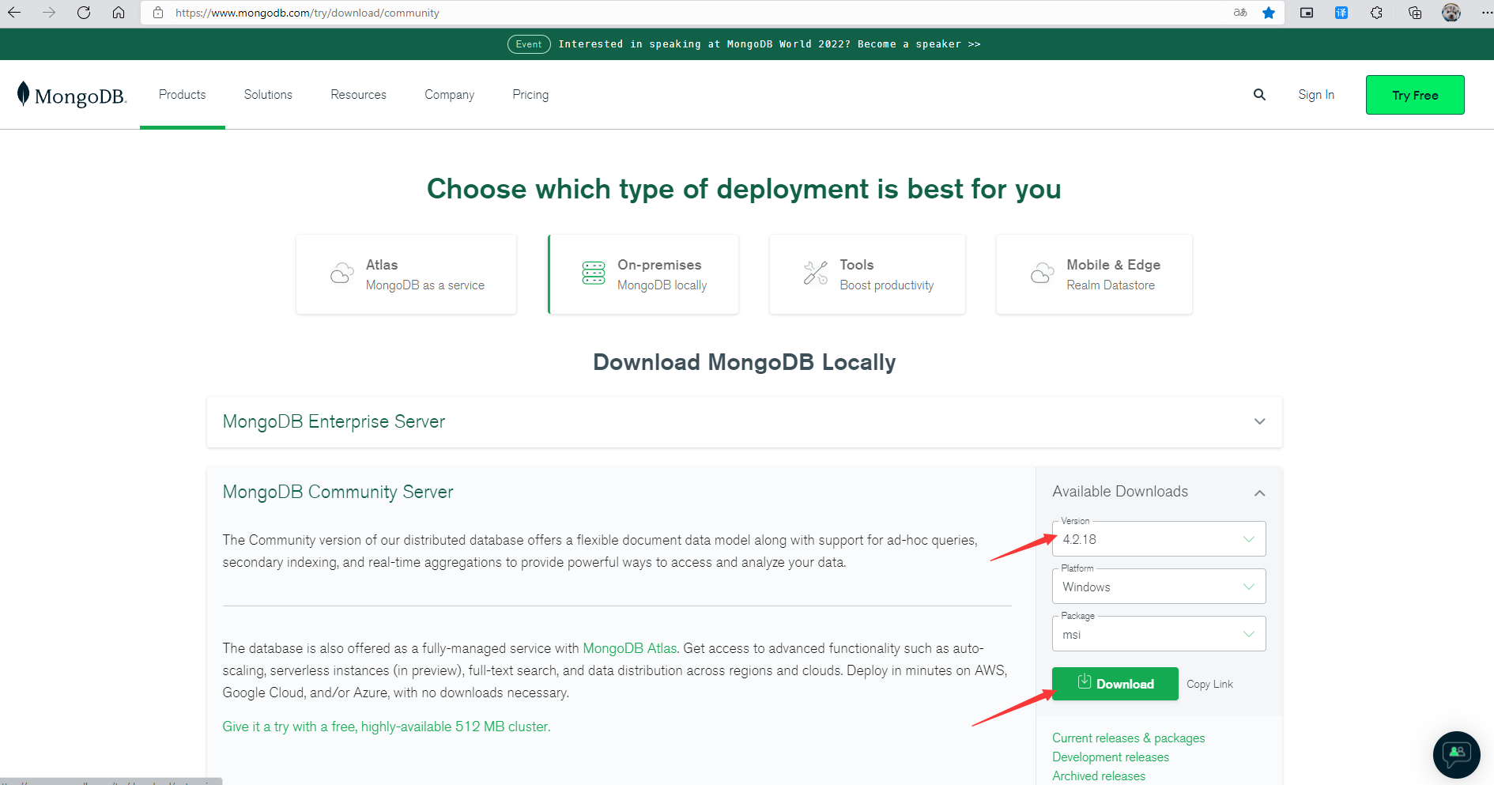Click the Become a speaker banner text
Viewport: 1494px width, 785px height.
pos(919,44)
